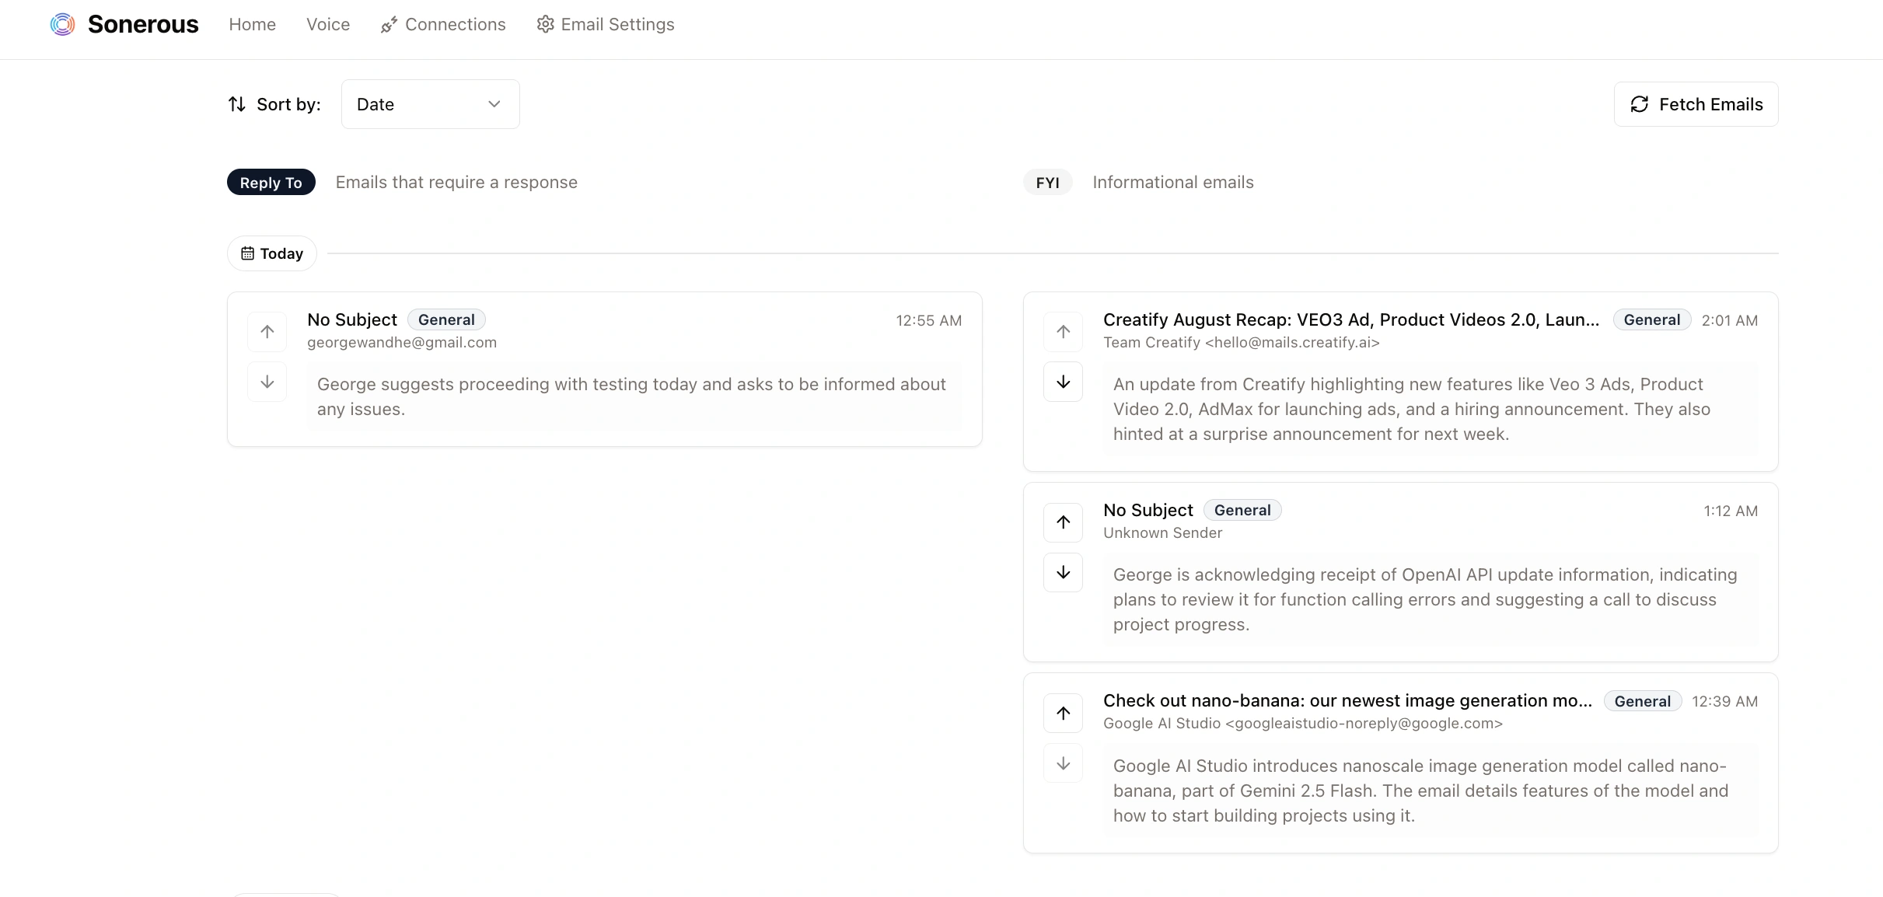Go to the Home menu
1883x897 pixels.
(252, 25)
